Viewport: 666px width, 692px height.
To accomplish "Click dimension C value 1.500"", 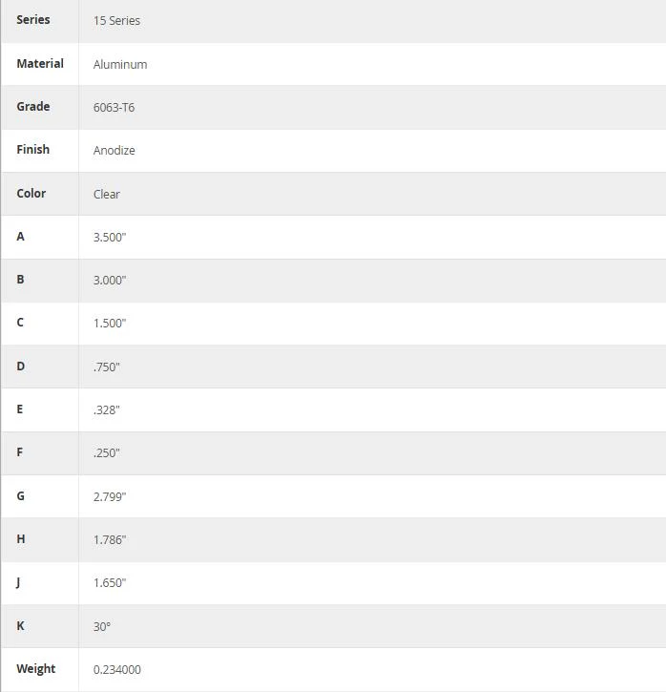I will coord(110,323).
